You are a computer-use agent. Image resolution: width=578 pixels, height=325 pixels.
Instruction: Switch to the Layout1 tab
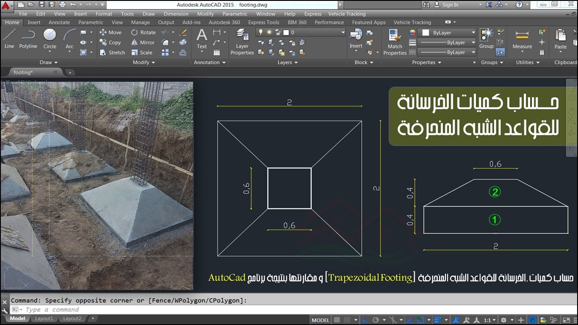(44, 319)
